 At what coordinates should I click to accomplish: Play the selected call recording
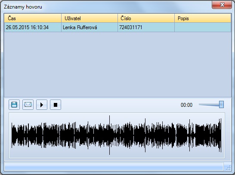pos(42,105)
